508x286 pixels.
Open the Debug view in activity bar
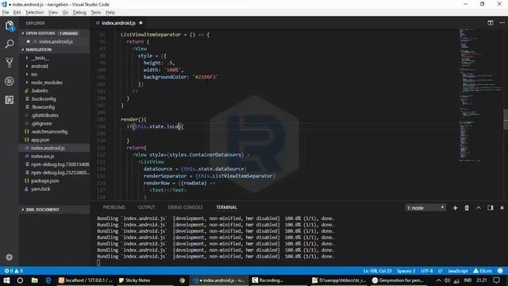click(x=9, y=81)
